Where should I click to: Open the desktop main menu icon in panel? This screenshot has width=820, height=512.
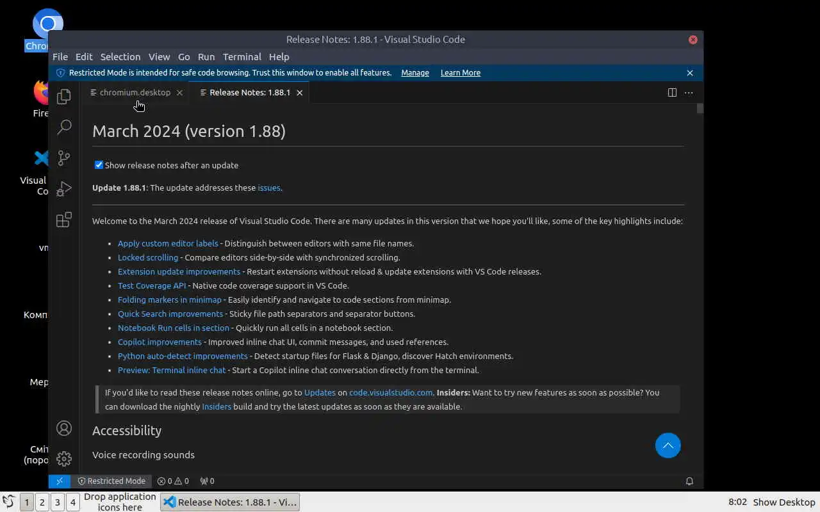(8, 502)
